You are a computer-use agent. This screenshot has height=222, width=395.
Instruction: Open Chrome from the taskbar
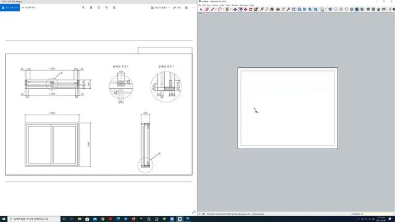click(102, 219)
